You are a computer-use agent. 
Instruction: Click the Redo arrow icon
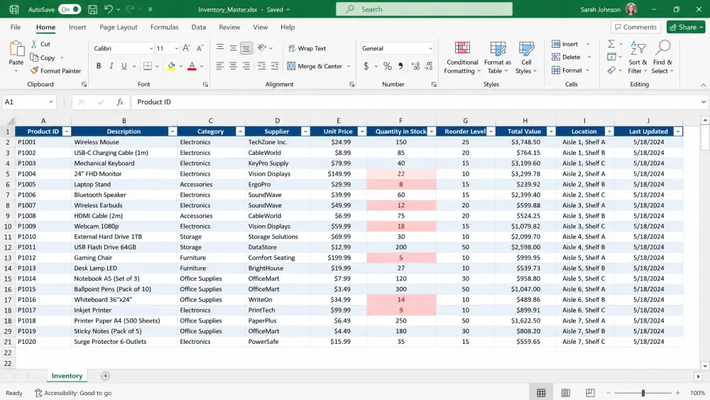click(130, 9)
